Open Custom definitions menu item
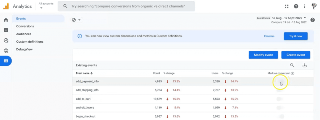 click(x=30, y=41)
